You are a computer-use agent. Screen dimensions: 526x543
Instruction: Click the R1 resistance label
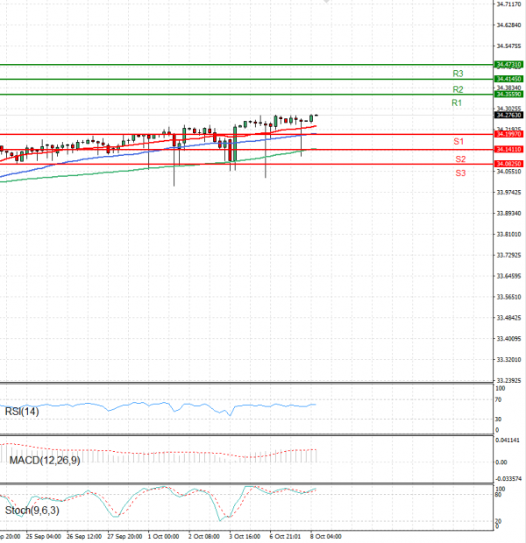tap(457, 102)
